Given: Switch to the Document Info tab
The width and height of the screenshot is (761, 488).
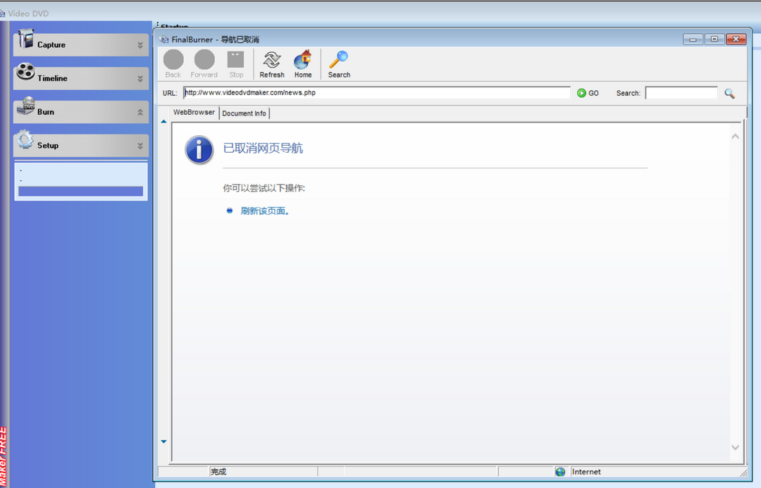Looking at the screenshot, I should coord(244,113).
